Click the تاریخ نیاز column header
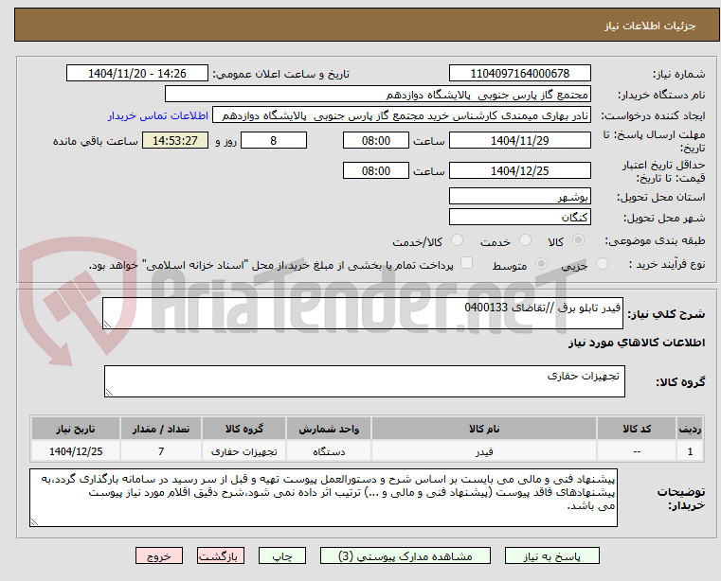 coord(76,429)
